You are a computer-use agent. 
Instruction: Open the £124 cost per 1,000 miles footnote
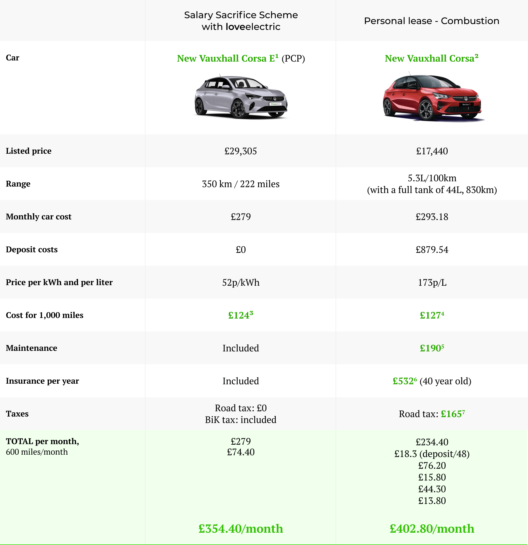[x=241, y=315]
